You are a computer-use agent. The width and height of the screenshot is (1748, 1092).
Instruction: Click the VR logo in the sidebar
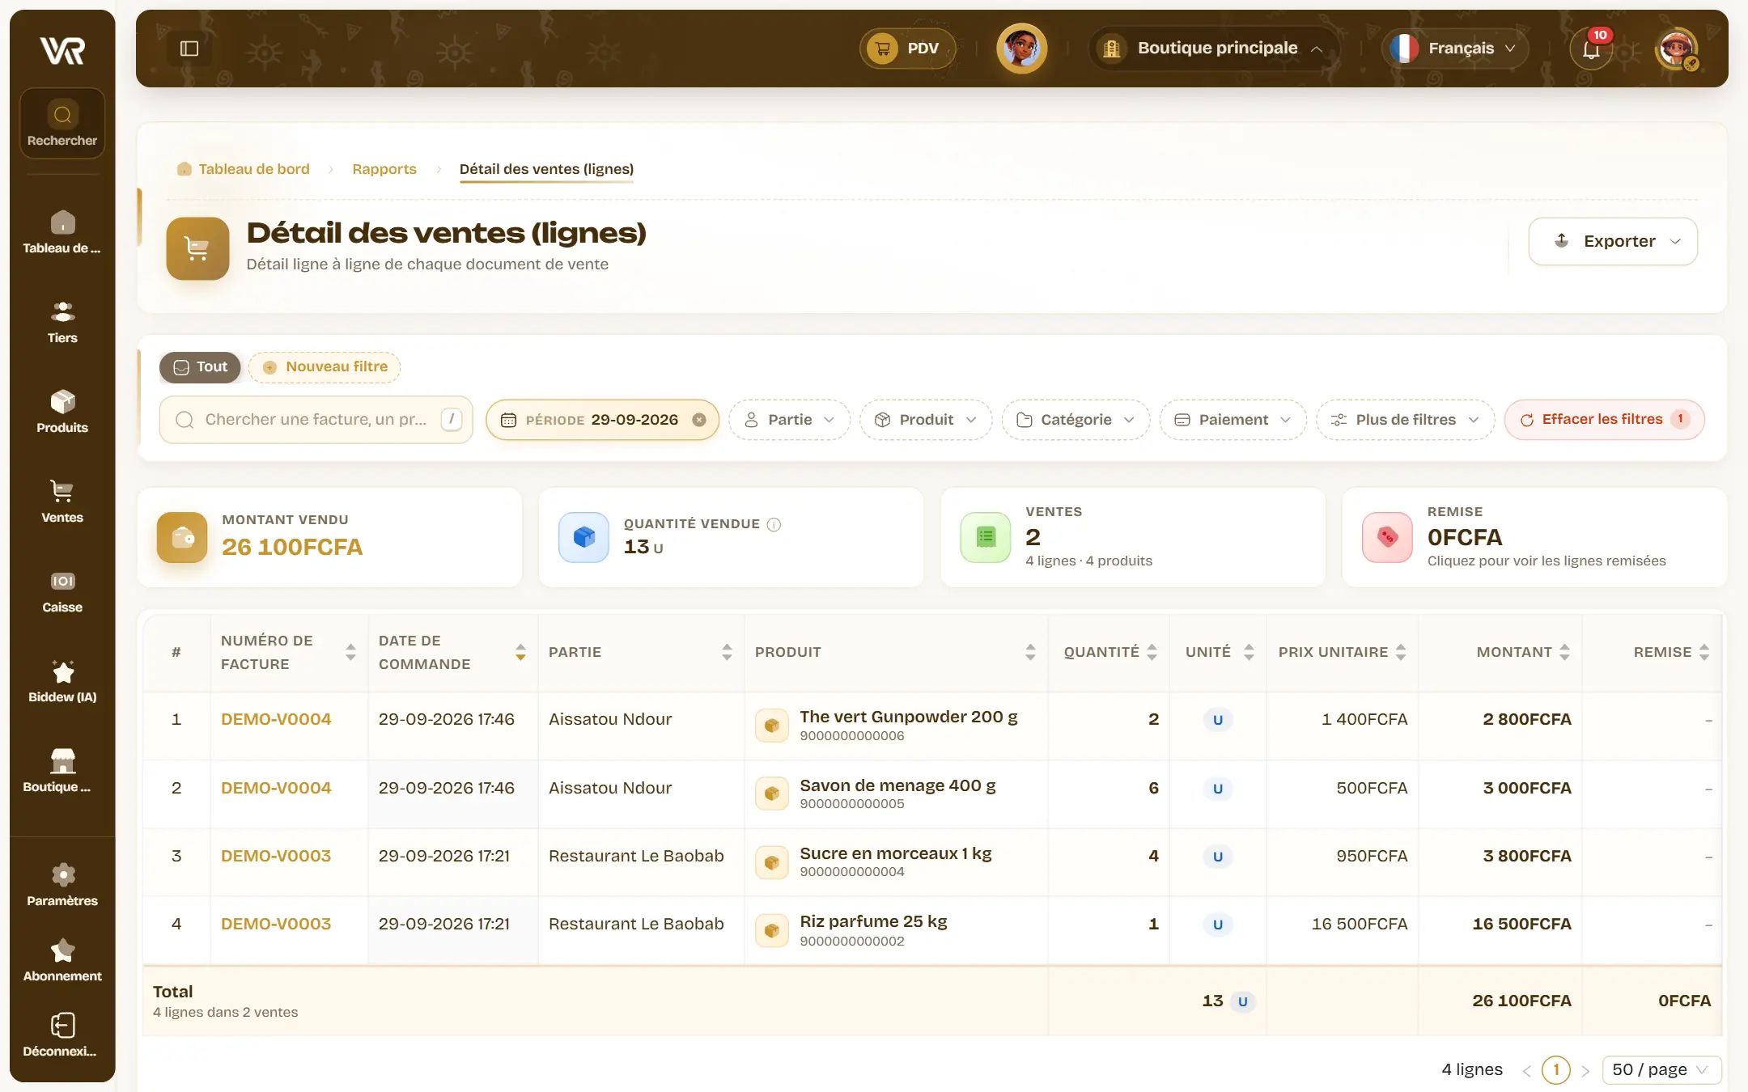62,50
